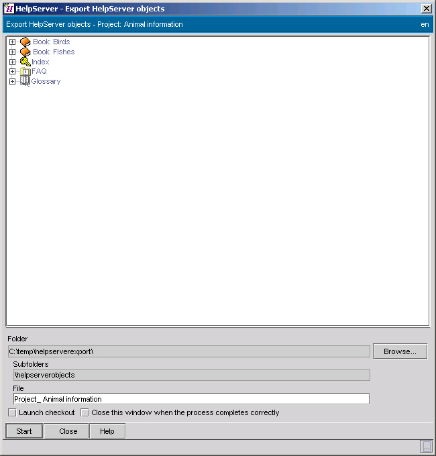Viewport: 436px width, 456px height.
Task: Open Help for the export dialog
Action: tap(107, 431)
